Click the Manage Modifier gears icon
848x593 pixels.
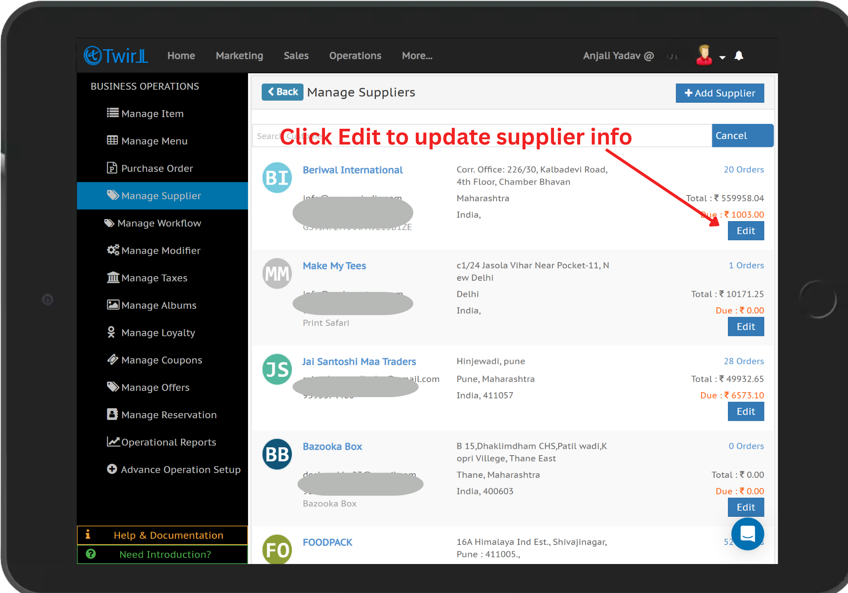pyautogui.click(x=113, y=250)
